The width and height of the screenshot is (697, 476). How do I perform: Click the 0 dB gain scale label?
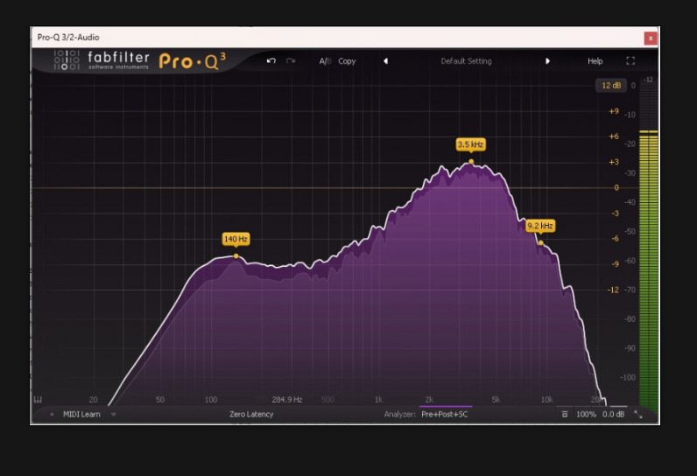pos(616,188)
